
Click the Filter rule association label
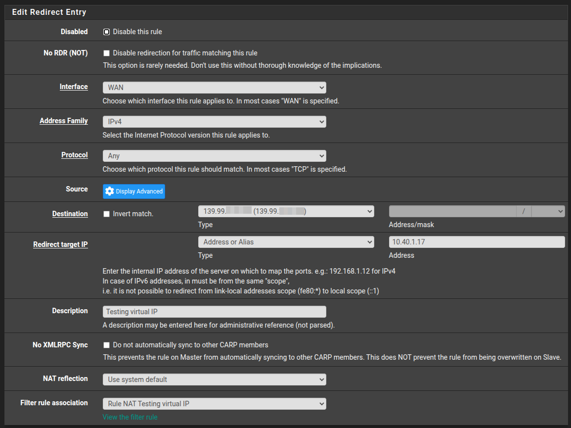54,403
